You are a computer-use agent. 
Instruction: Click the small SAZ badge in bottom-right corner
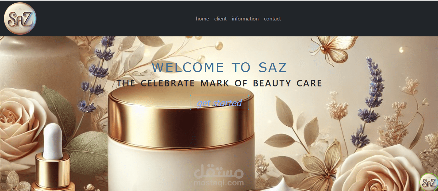click(429, 182)
